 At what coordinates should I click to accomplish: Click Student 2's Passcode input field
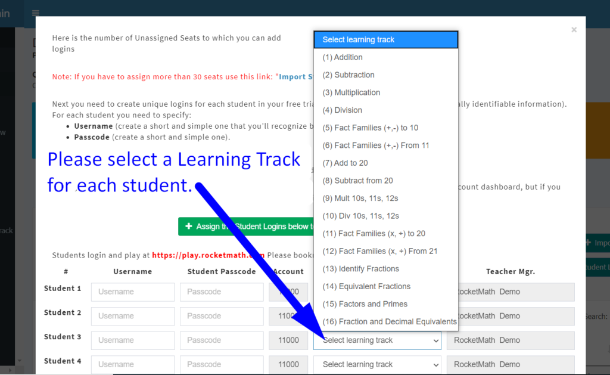221,316
